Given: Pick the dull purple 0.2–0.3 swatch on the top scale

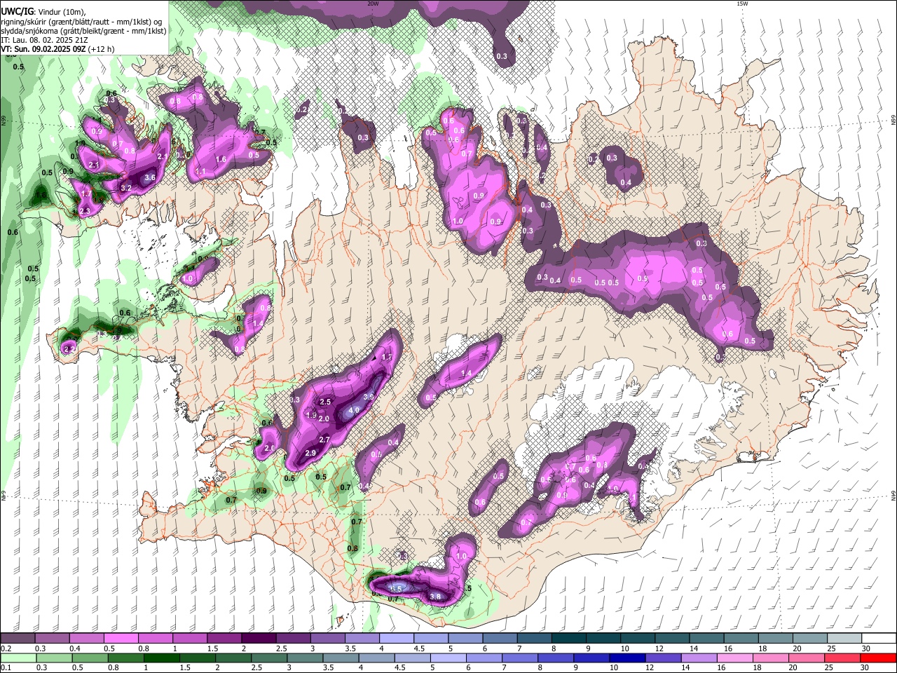Looking at the screenshot, I should tap(18, 638).
